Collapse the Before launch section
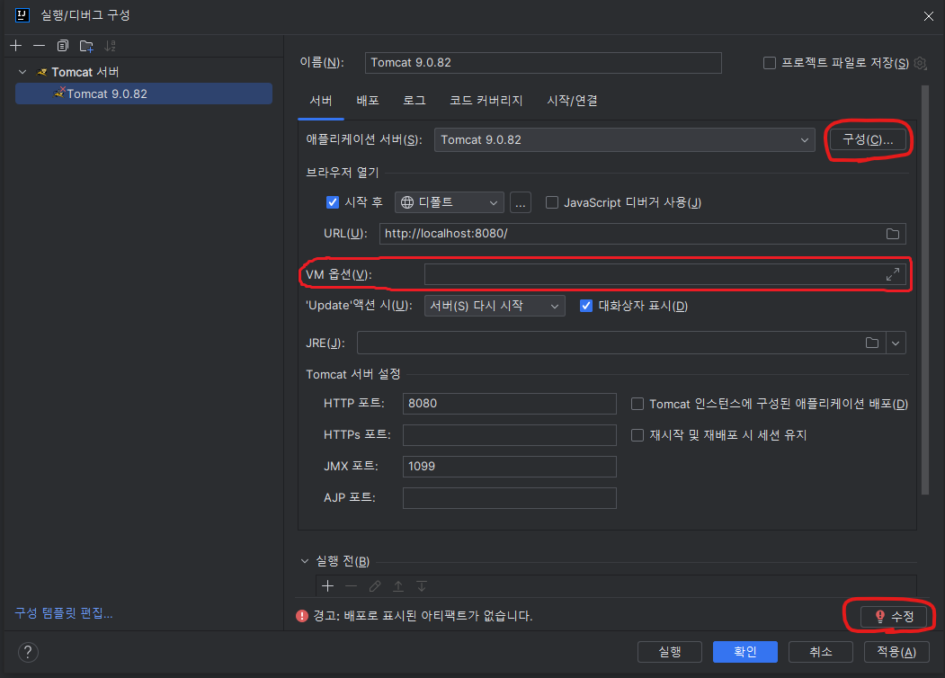This screenshot has width=945, height=678. [304, 561]
